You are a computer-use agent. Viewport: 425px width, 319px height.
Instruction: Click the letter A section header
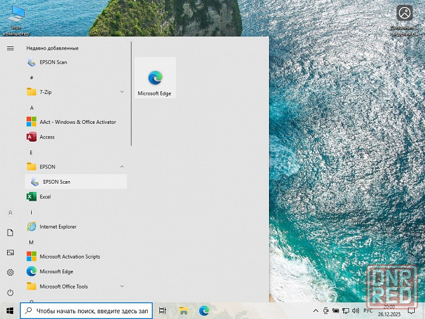point(32,108)
